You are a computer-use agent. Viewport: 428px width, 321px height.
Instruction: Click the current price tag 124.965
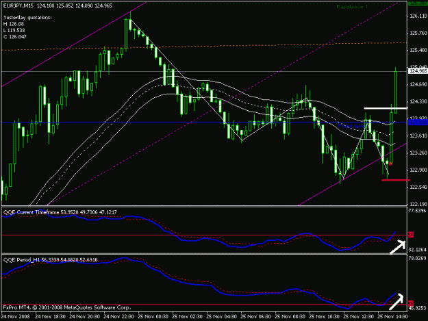tap(418, 71)
